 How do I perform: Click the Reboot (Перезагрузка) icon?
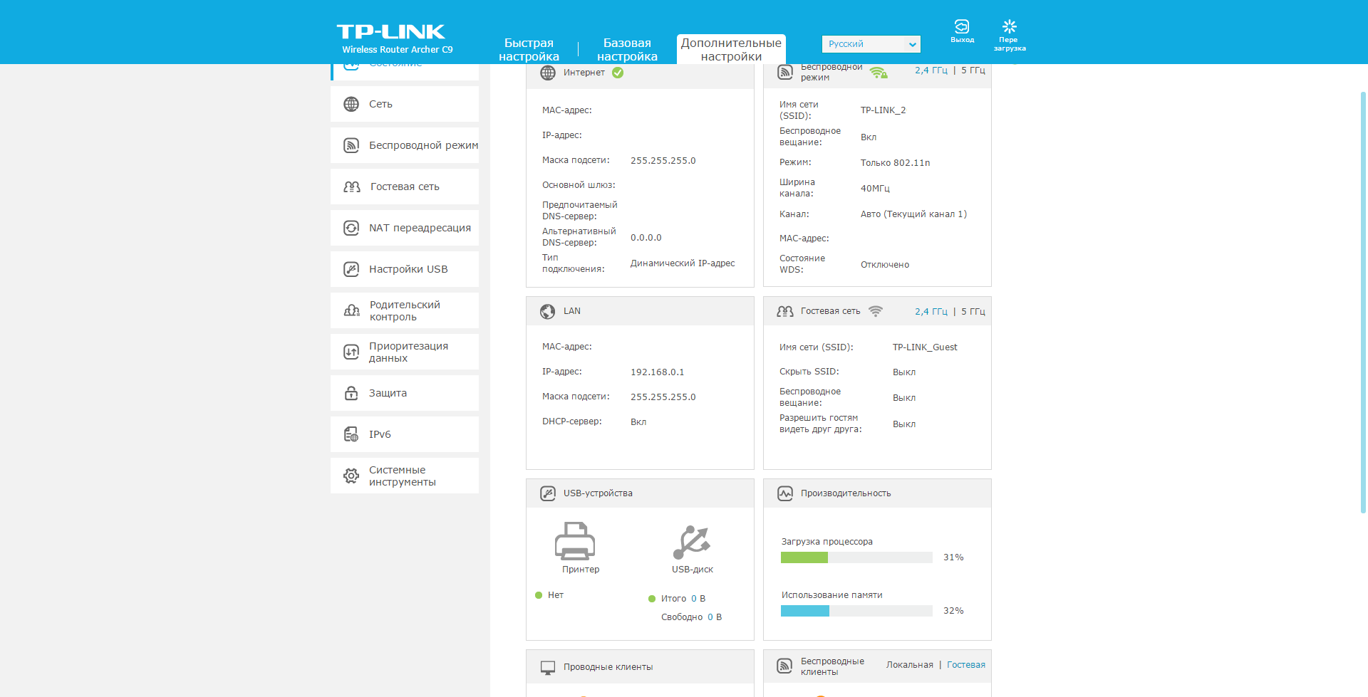(1009, 28)
